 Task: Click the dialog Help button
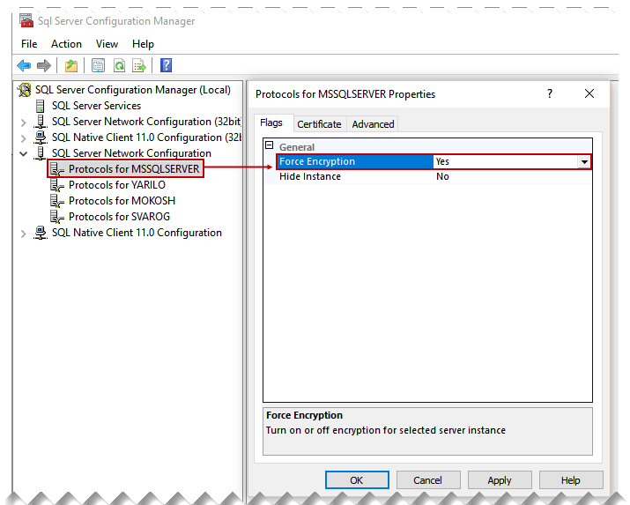(x=571, y=480)
